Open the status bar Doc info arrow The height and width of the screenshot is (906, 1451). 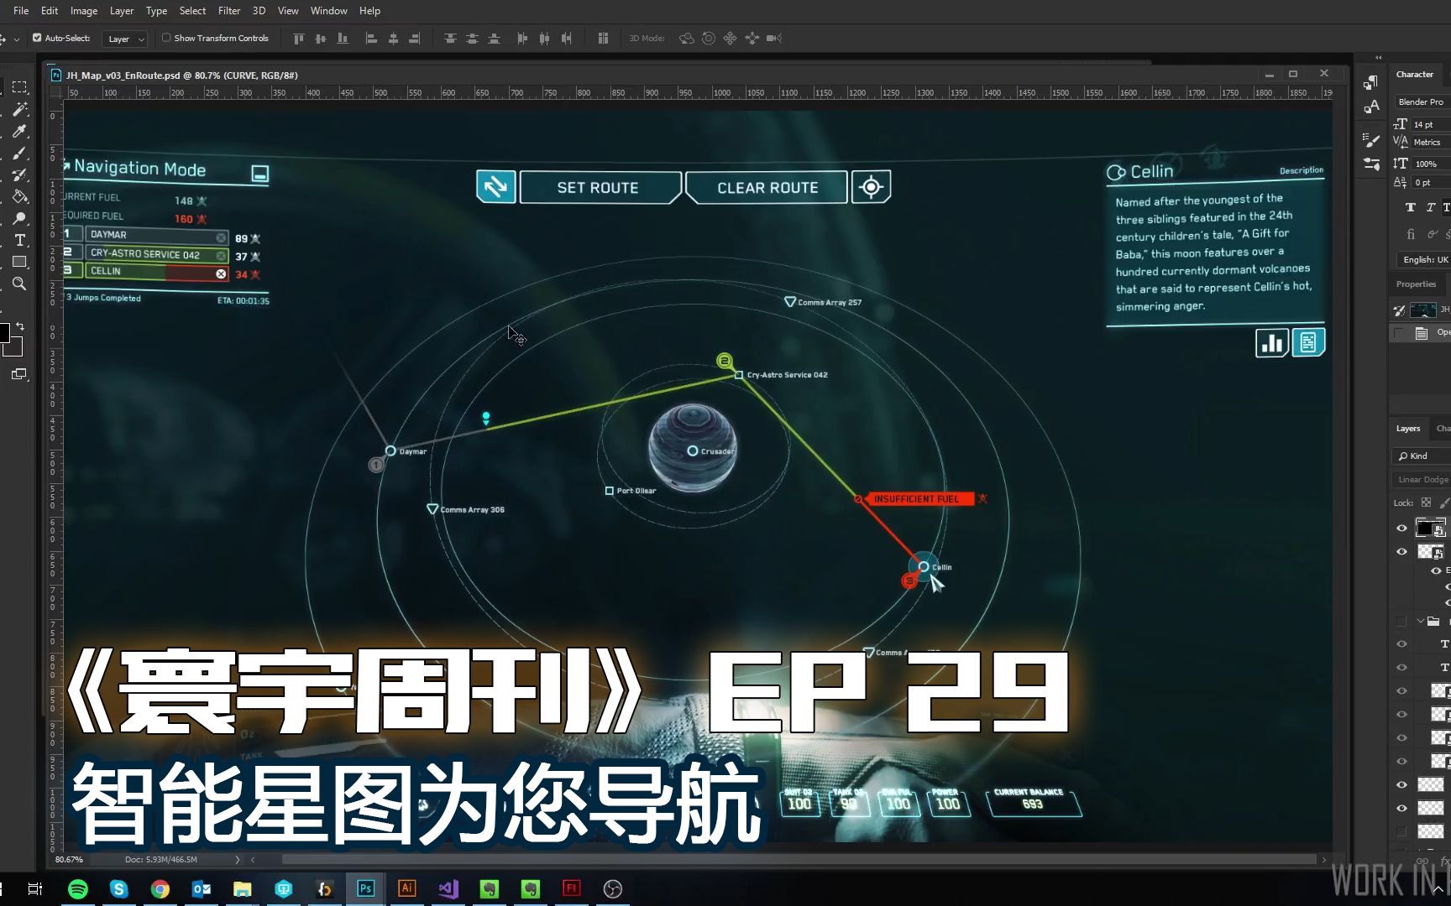[x=238, y=859]
